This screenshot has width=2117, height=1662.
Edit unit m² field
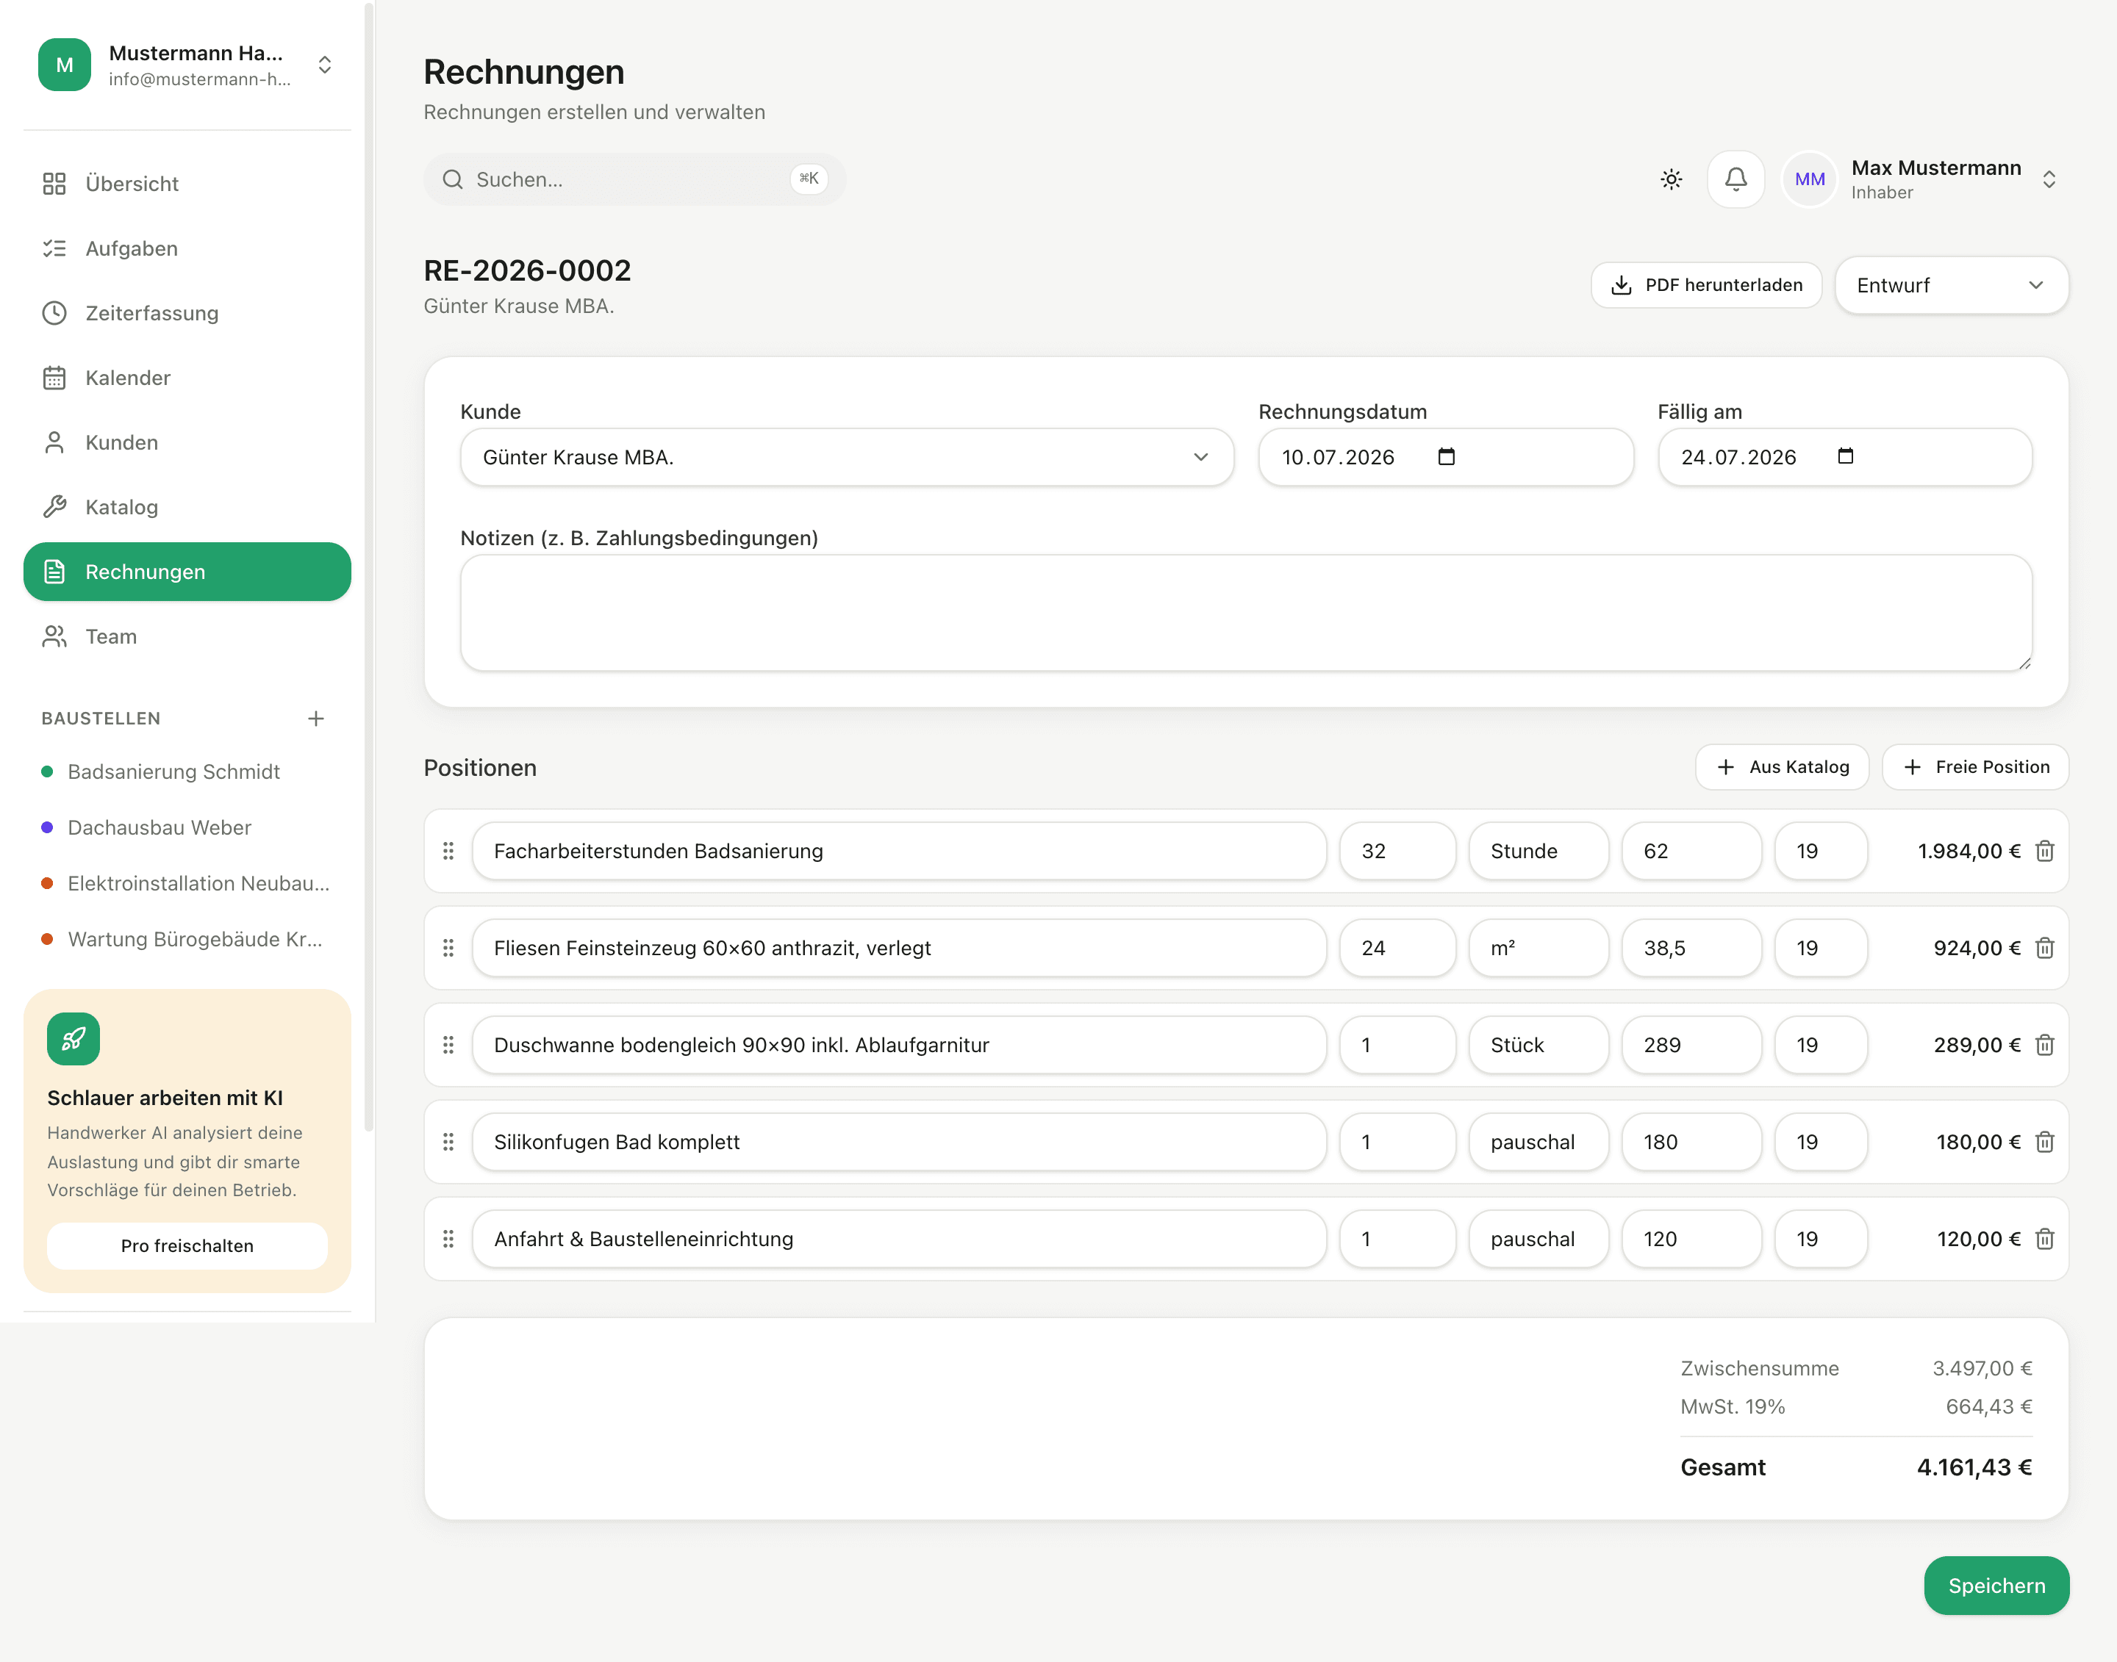tap(1538, 948)
